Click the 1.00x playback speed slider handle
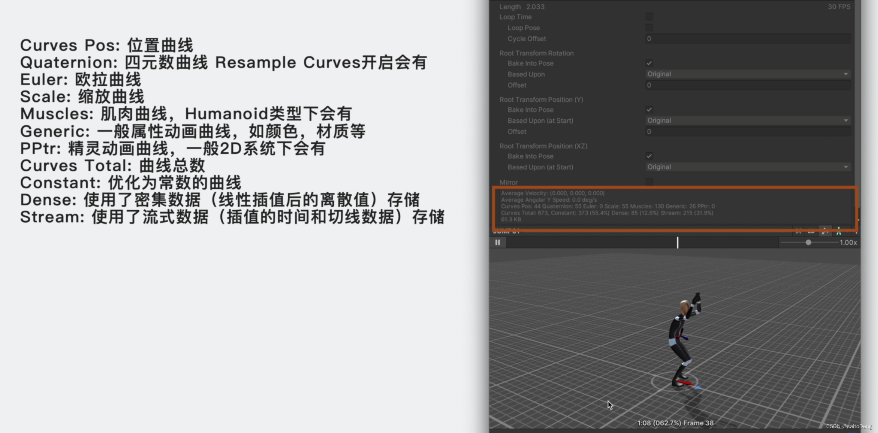Screen dimensions: 878x433 pos(808,243)
